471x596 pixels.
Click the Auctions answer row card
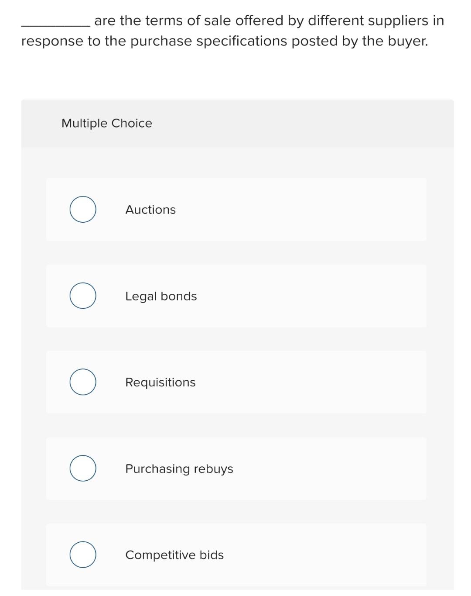235,209
